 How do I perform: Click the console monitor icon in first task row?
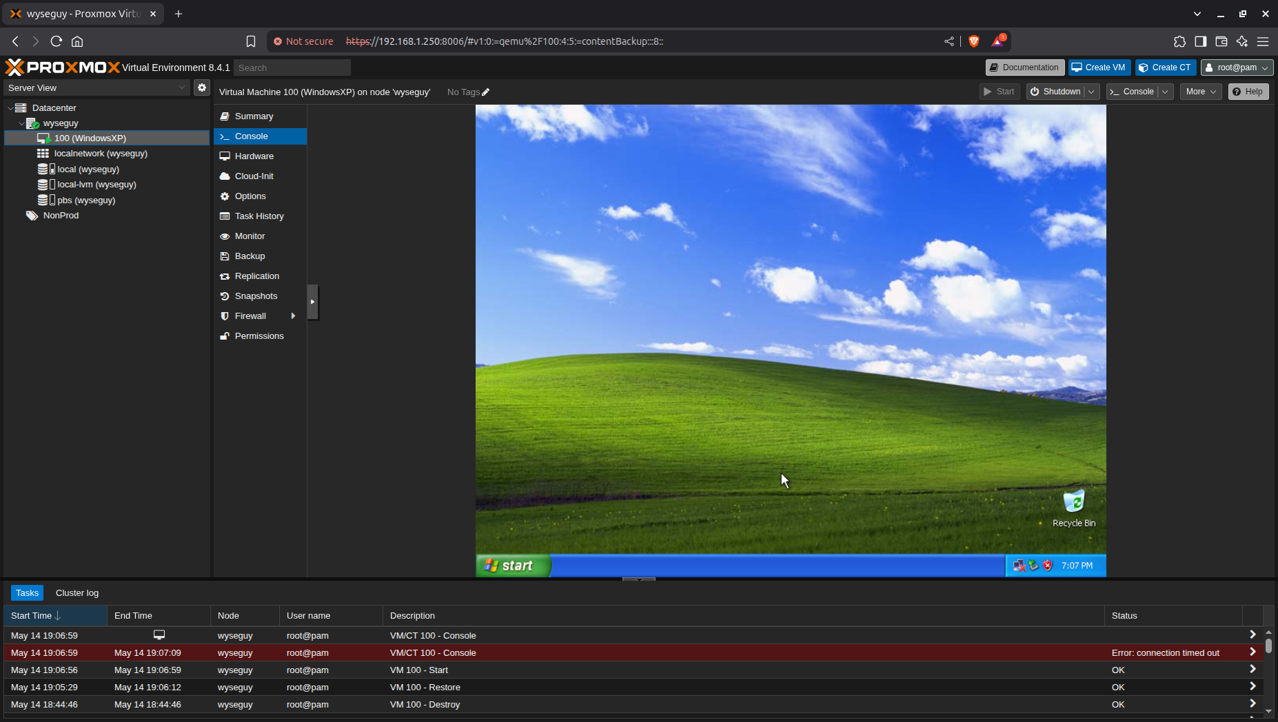(159, 635)
